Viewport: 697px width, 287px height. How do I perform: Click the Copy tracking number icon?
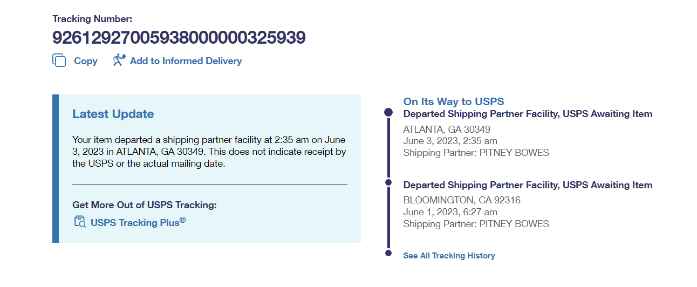[59, 60]
